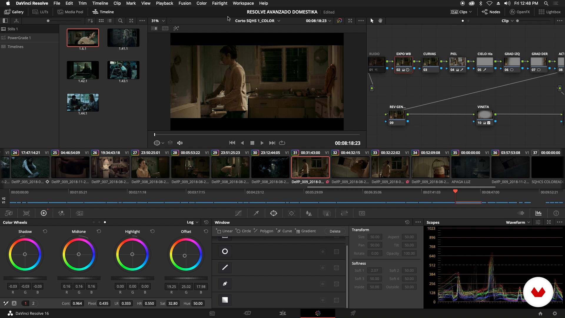Viewport: 565px width, 318px height.
Task: Open the Information palette
Action: (556, 213)
